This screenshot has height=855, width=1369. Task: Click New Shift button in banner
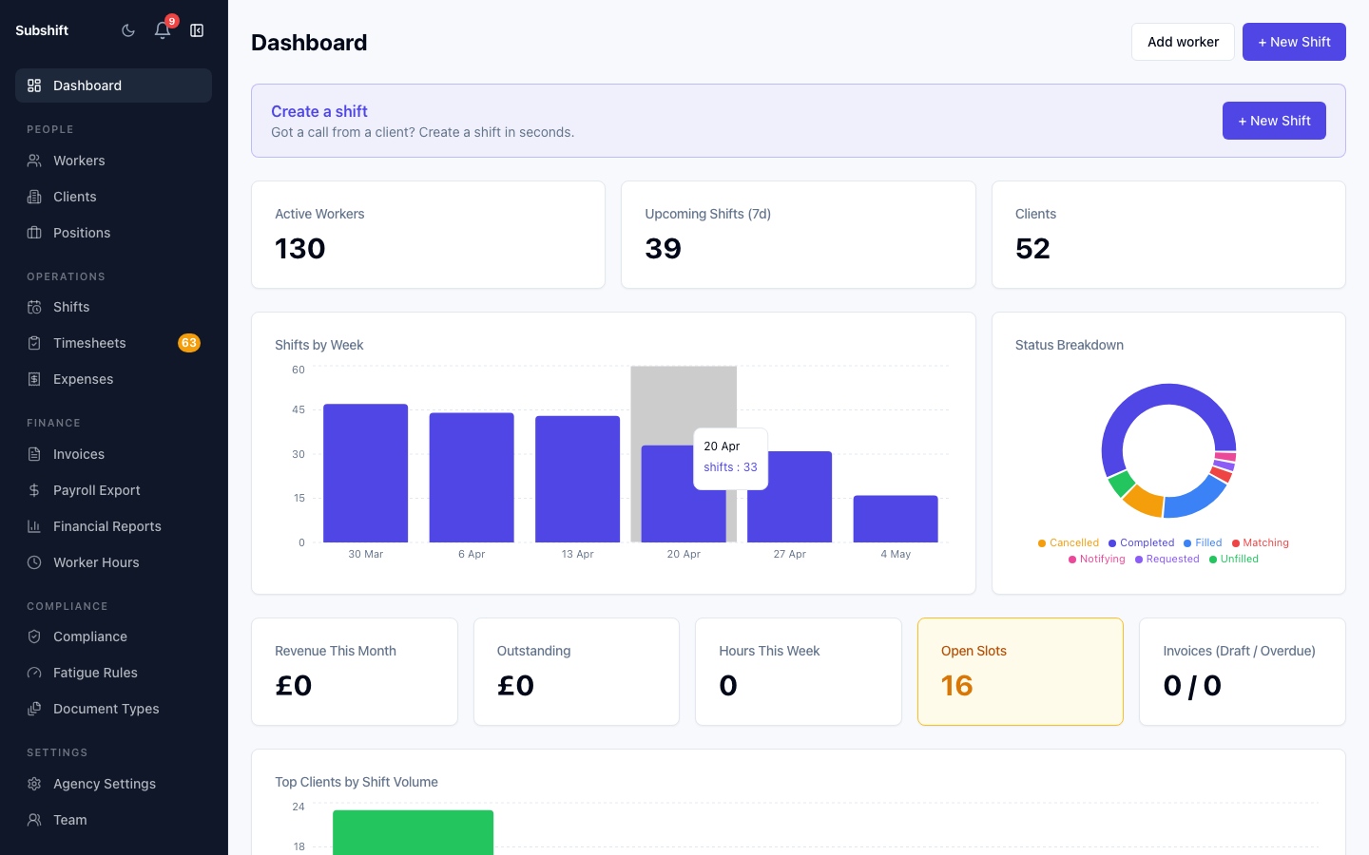1274,121
